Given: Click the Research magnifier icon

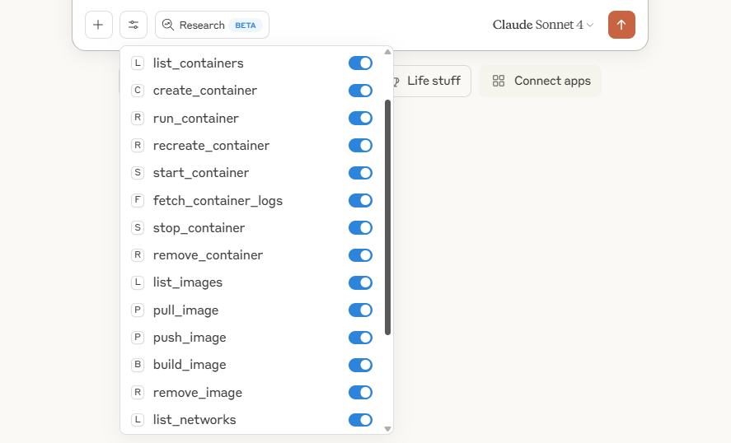Looking at the screenshot, I should 168,25.
